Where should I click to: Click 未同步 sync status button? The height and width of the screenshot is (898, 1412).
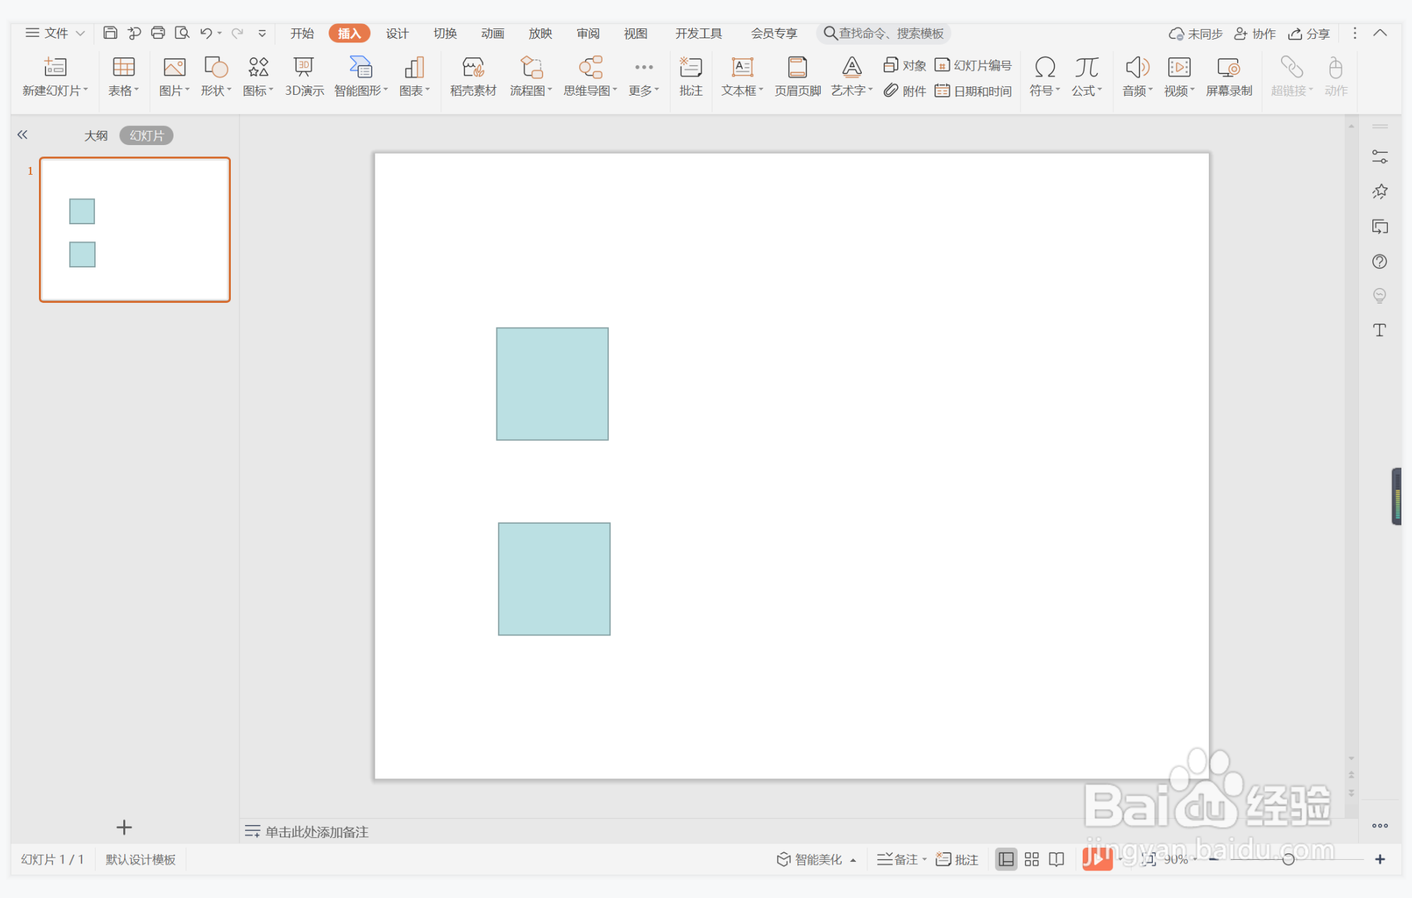click(1195, 33)
